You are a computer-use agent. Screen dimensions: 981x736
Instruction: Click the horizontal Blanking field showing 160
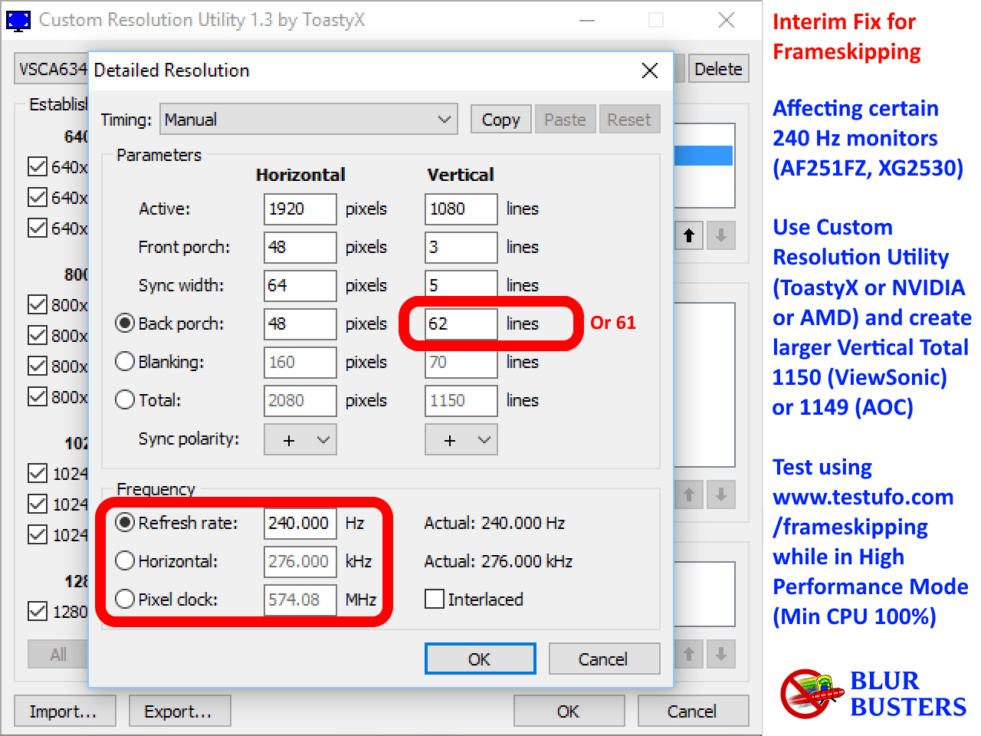pos(300,362)
